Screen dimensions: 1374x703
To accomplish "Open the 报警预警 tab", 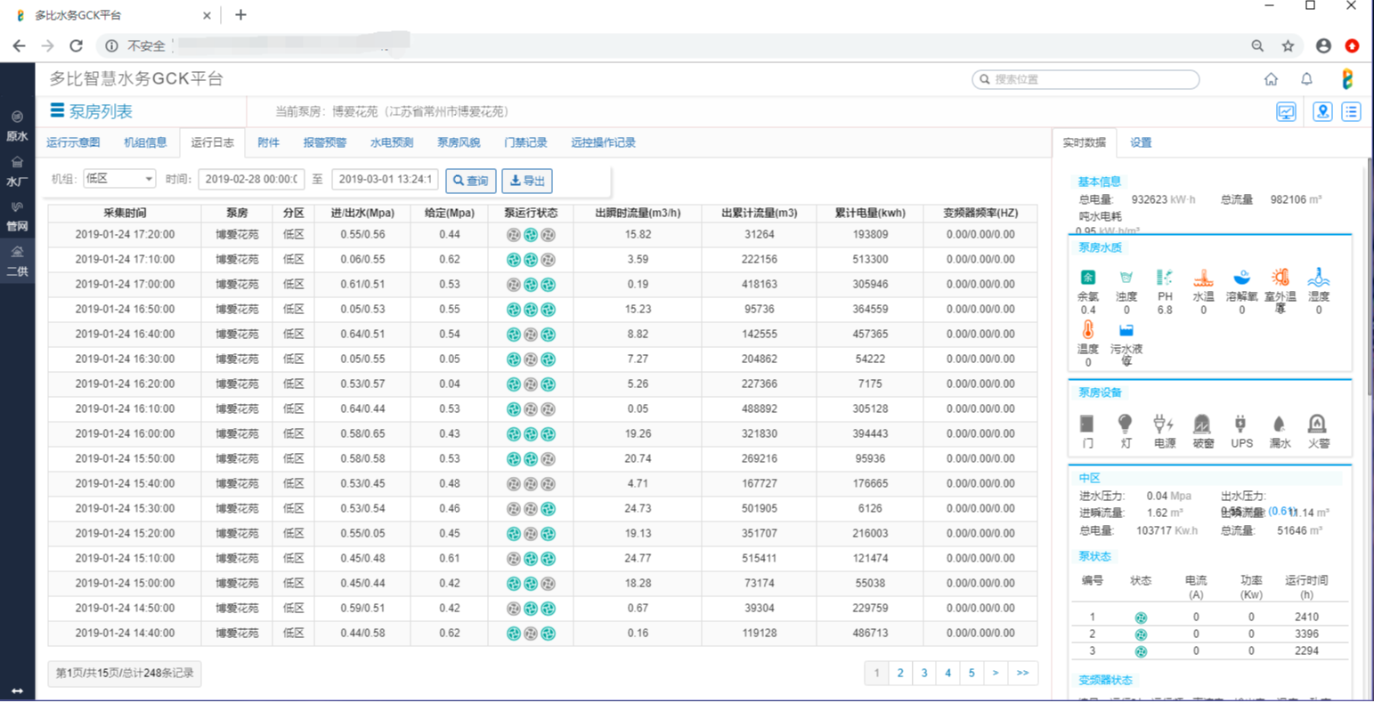I will click(325, 142).
